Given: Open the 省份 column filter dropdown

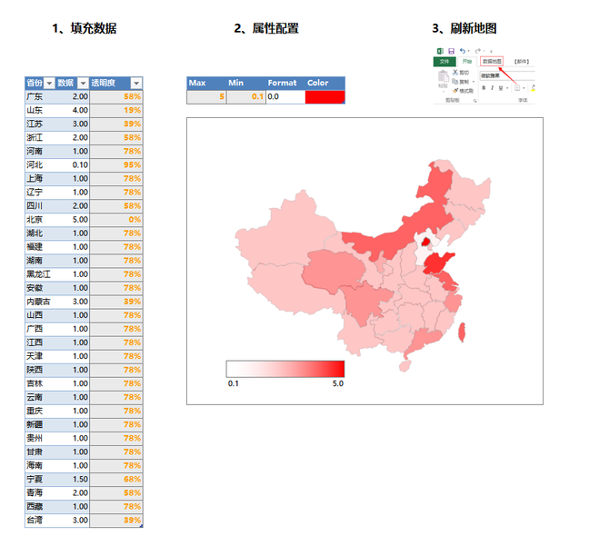Looking at the screenshot, I should click(x=49, y=83).
